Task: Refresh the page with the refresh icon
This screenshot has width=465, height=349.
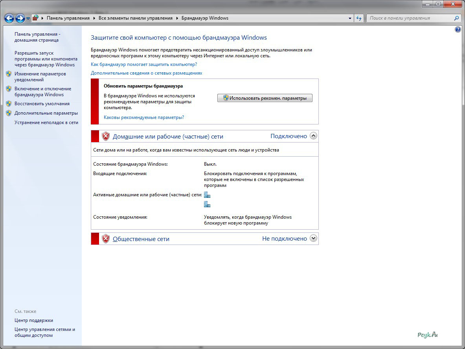Action: 359,18
